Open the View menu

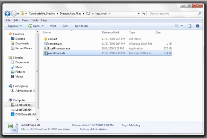tap(25, 20)
